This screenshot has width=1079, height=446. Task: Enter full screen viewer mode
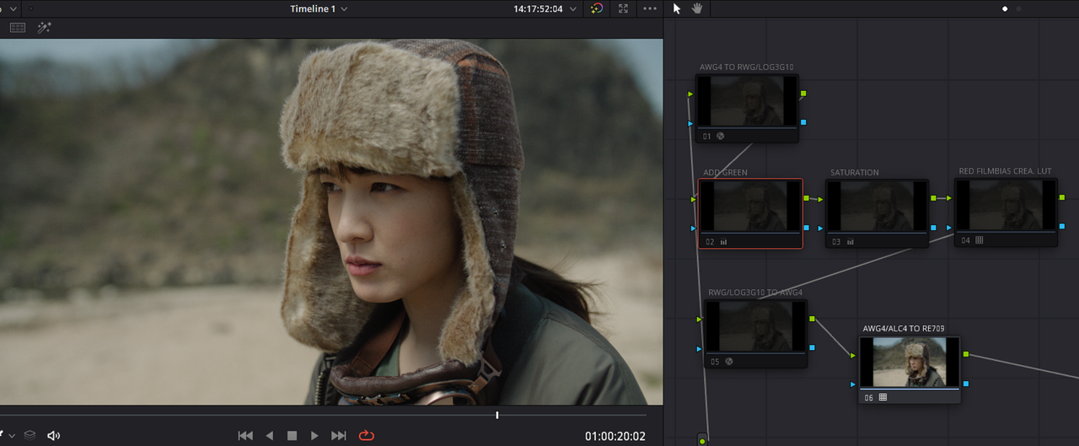pyautogui.click(x=623, y=8)
